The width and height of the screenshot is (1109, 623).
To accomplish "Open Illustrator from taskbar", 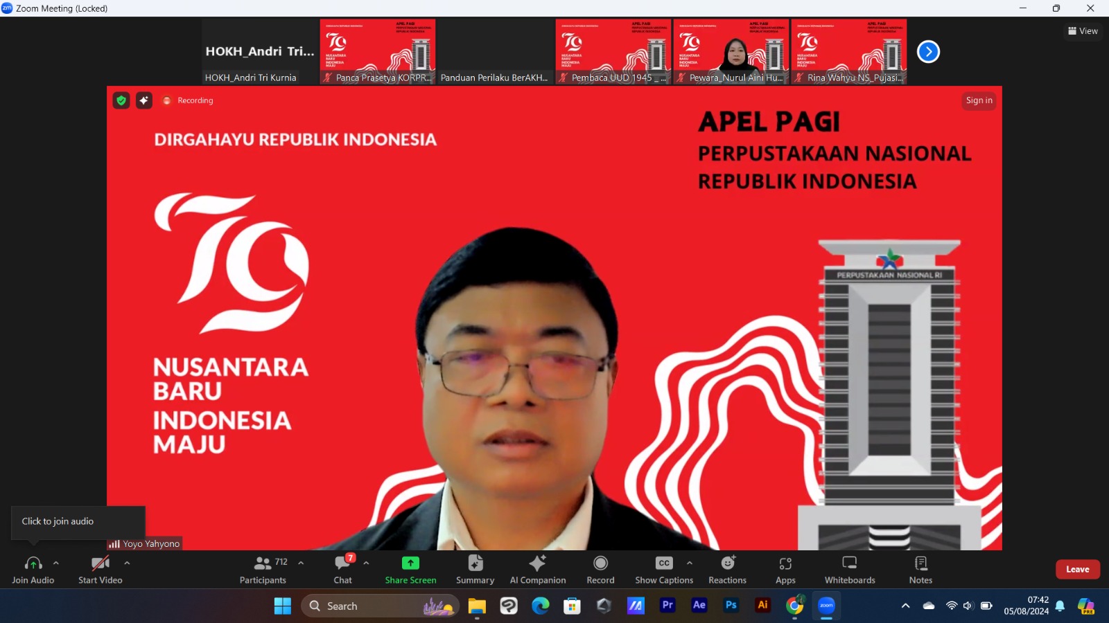I will click(763, 605).
